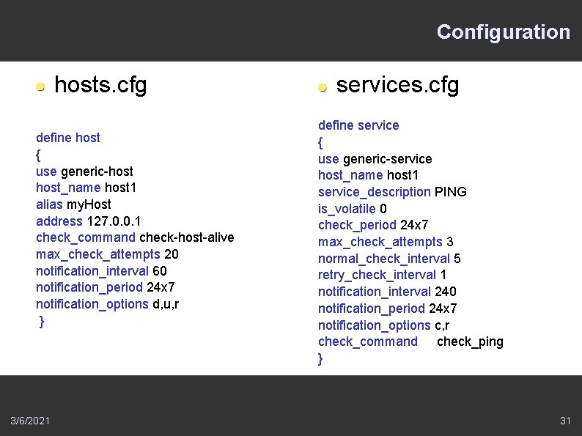Viewport: 582px width, 436px height.
Task: Click the 'check_ping' command value
Action: tap(470, 341)
